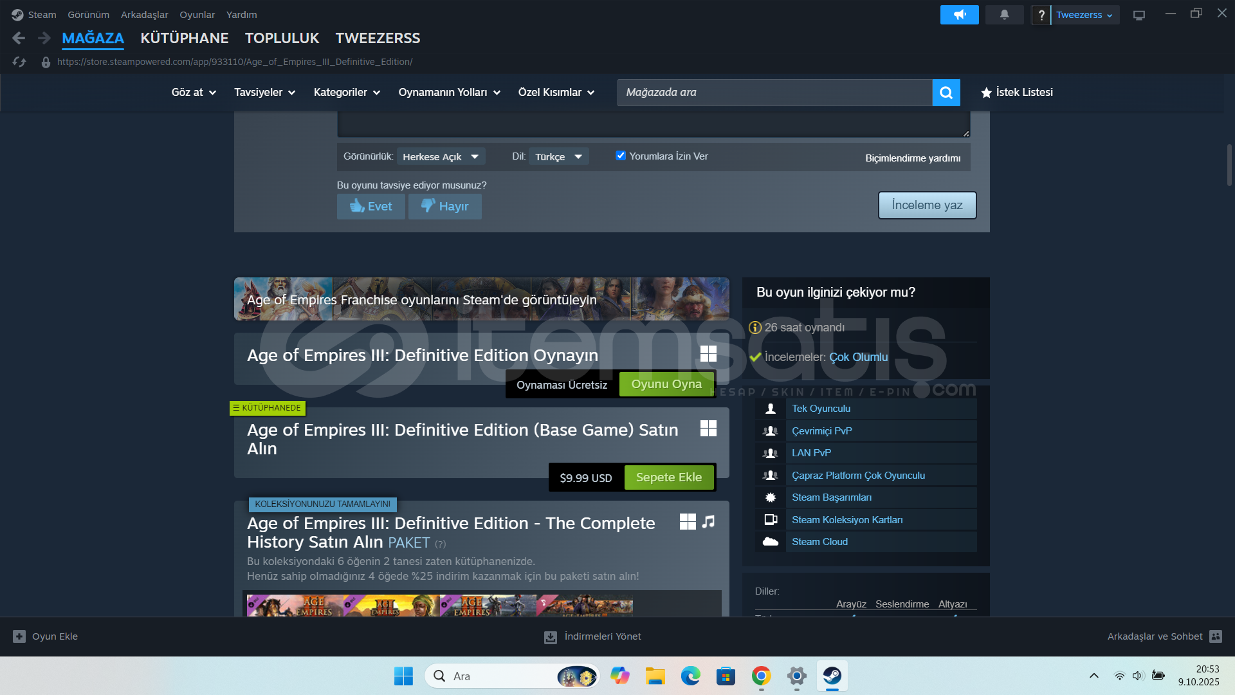Screen dimensions: 1235x695
Task: Open Görünürlük Herkese Açık dropdown
Action: (x=441, y=157)
